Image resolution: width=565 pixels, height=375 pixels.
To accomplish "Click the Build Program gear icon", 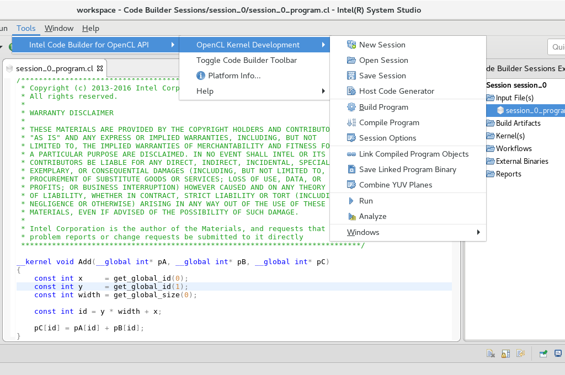I will click(351, 107).
